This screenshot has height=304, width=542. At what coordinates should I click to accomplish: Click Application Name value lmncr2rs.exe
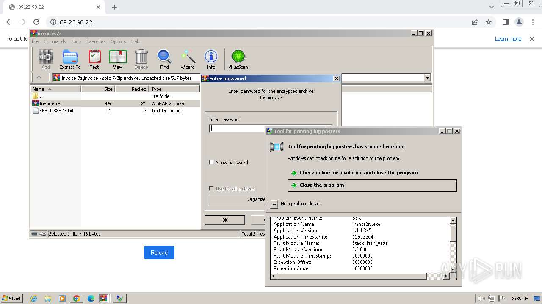click(366, 224)
